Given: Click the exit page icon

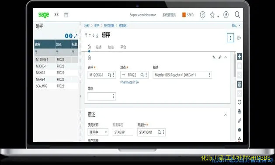Looking at the screenshot, I should click(239, 38).
